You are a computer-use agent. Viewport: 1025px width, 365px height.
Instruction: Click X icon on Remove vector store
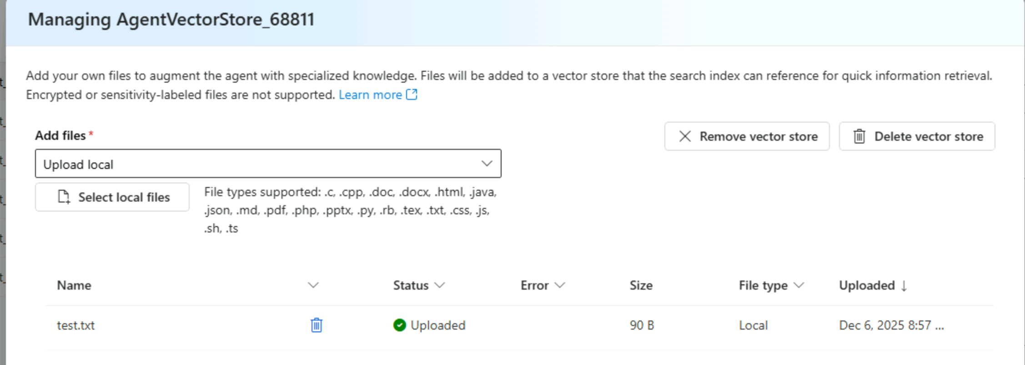[685, 136]
